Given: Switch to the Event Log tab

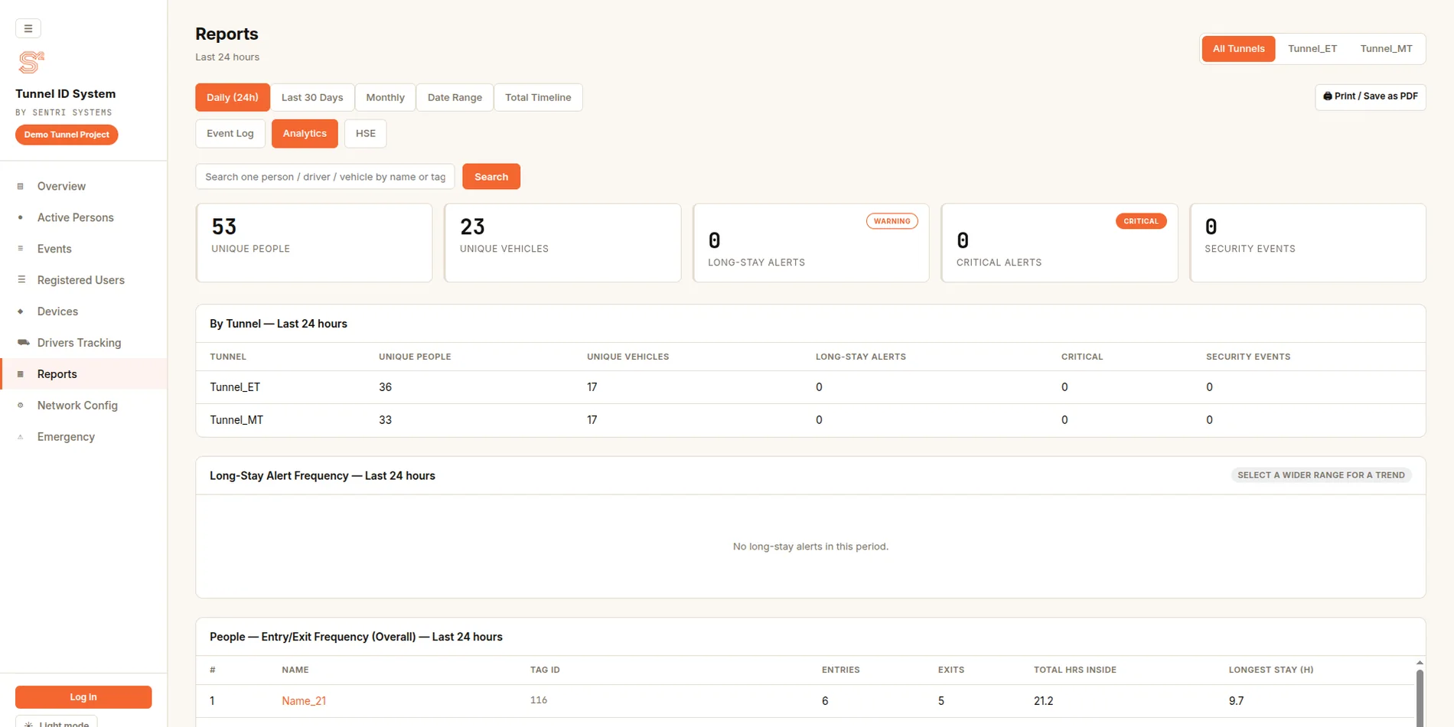Looking at the screenshot, I should tap(230, 134).
